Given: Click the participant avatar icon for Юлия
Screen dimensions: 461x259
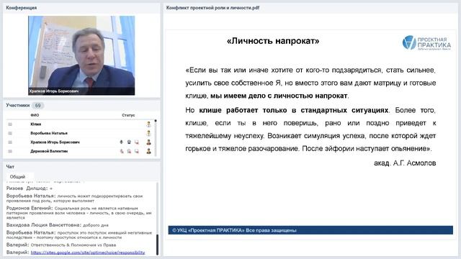Looking at the screenshot, I should pos(149,124).
